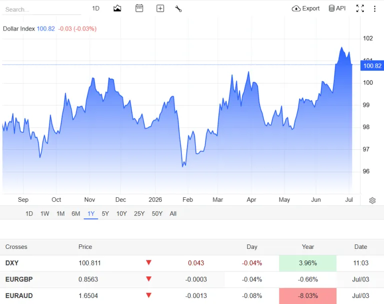Click the Dollar Index chart title

19,29
